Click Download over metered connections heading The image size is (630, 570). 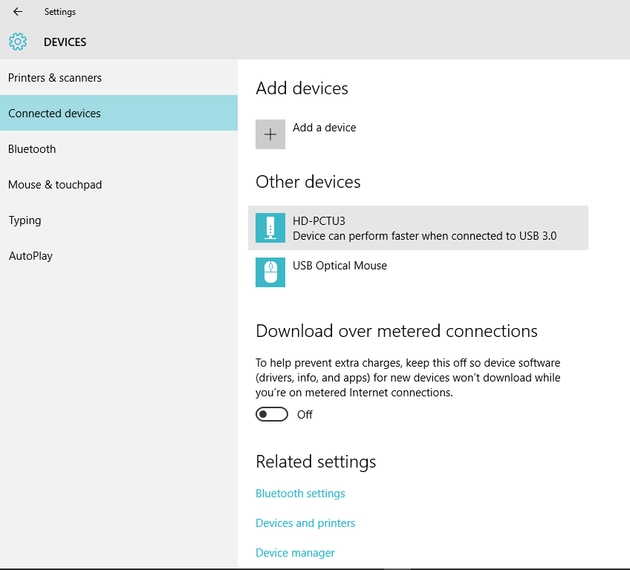[x=397, y=331]
